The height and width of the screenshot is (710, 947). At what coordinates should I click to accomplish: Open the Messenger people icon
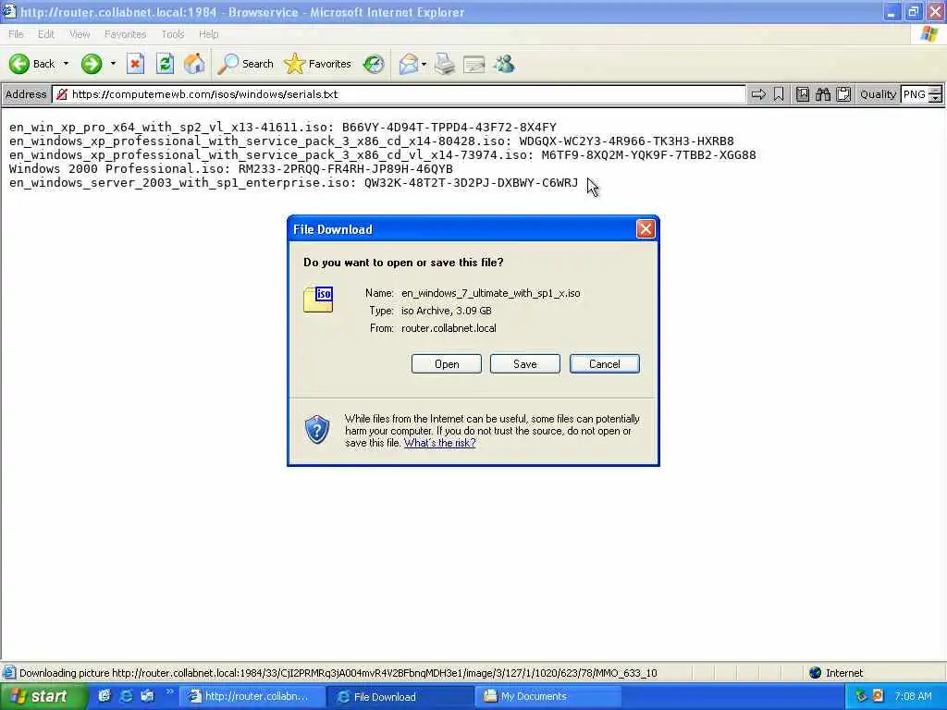click(504, 64)
